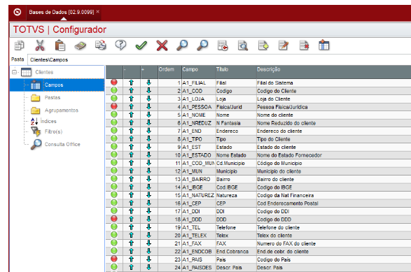Open the Agrupamentos tree item
Screen dimensions: 411x272
click(x=62, y=110)
